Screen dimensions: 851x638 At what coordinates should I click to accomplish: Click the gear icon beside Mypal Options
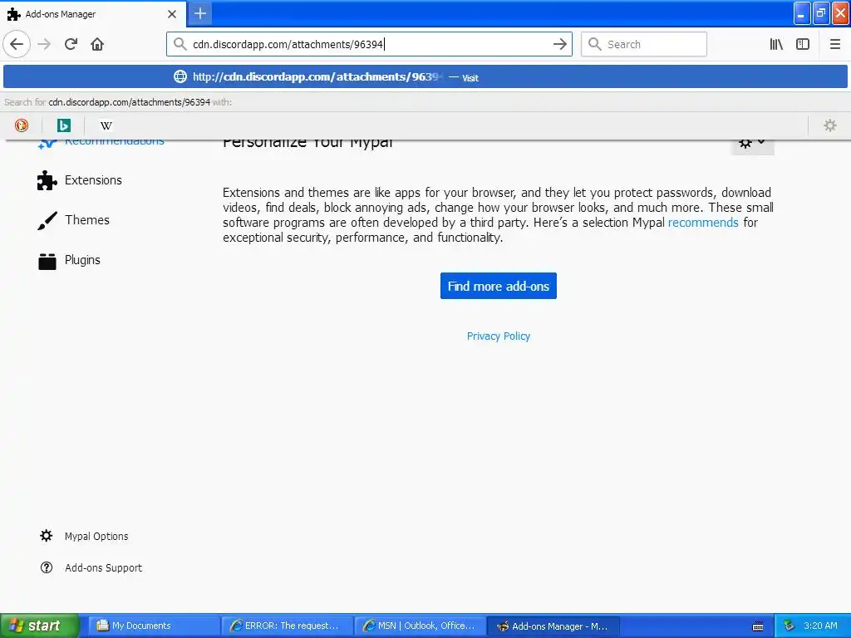tap(47, 536)
